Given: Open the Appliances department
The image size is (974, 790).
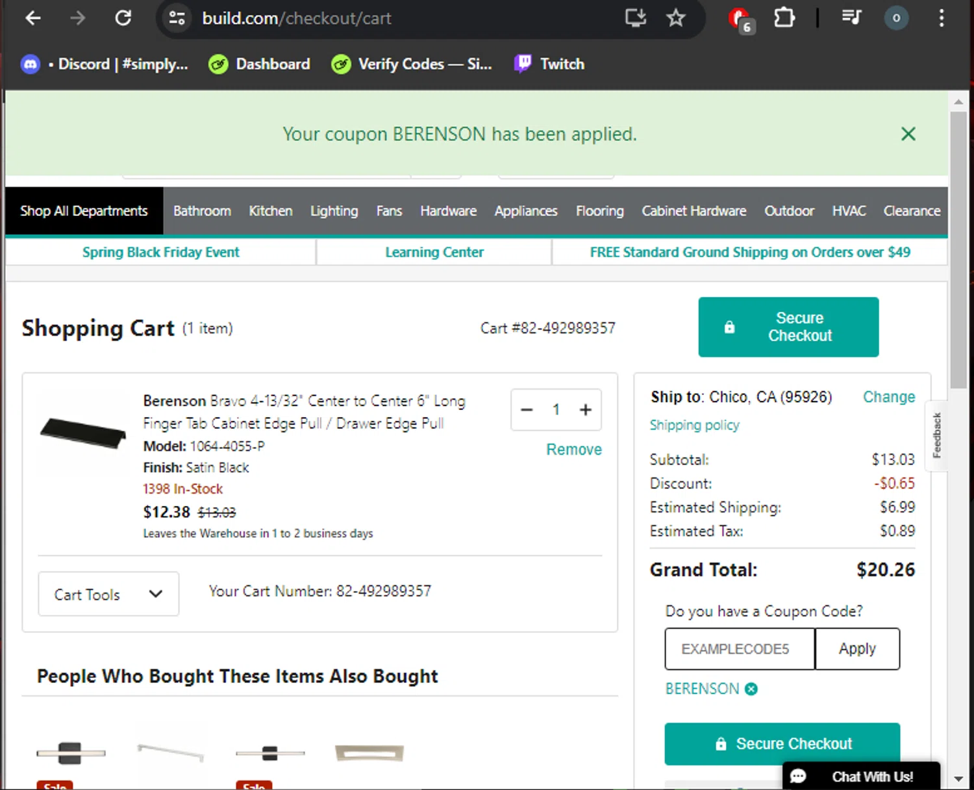Looking at the screenshot, I should point(526,211).
